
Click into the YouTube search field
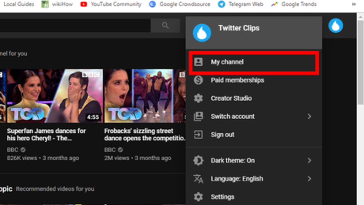75,26
